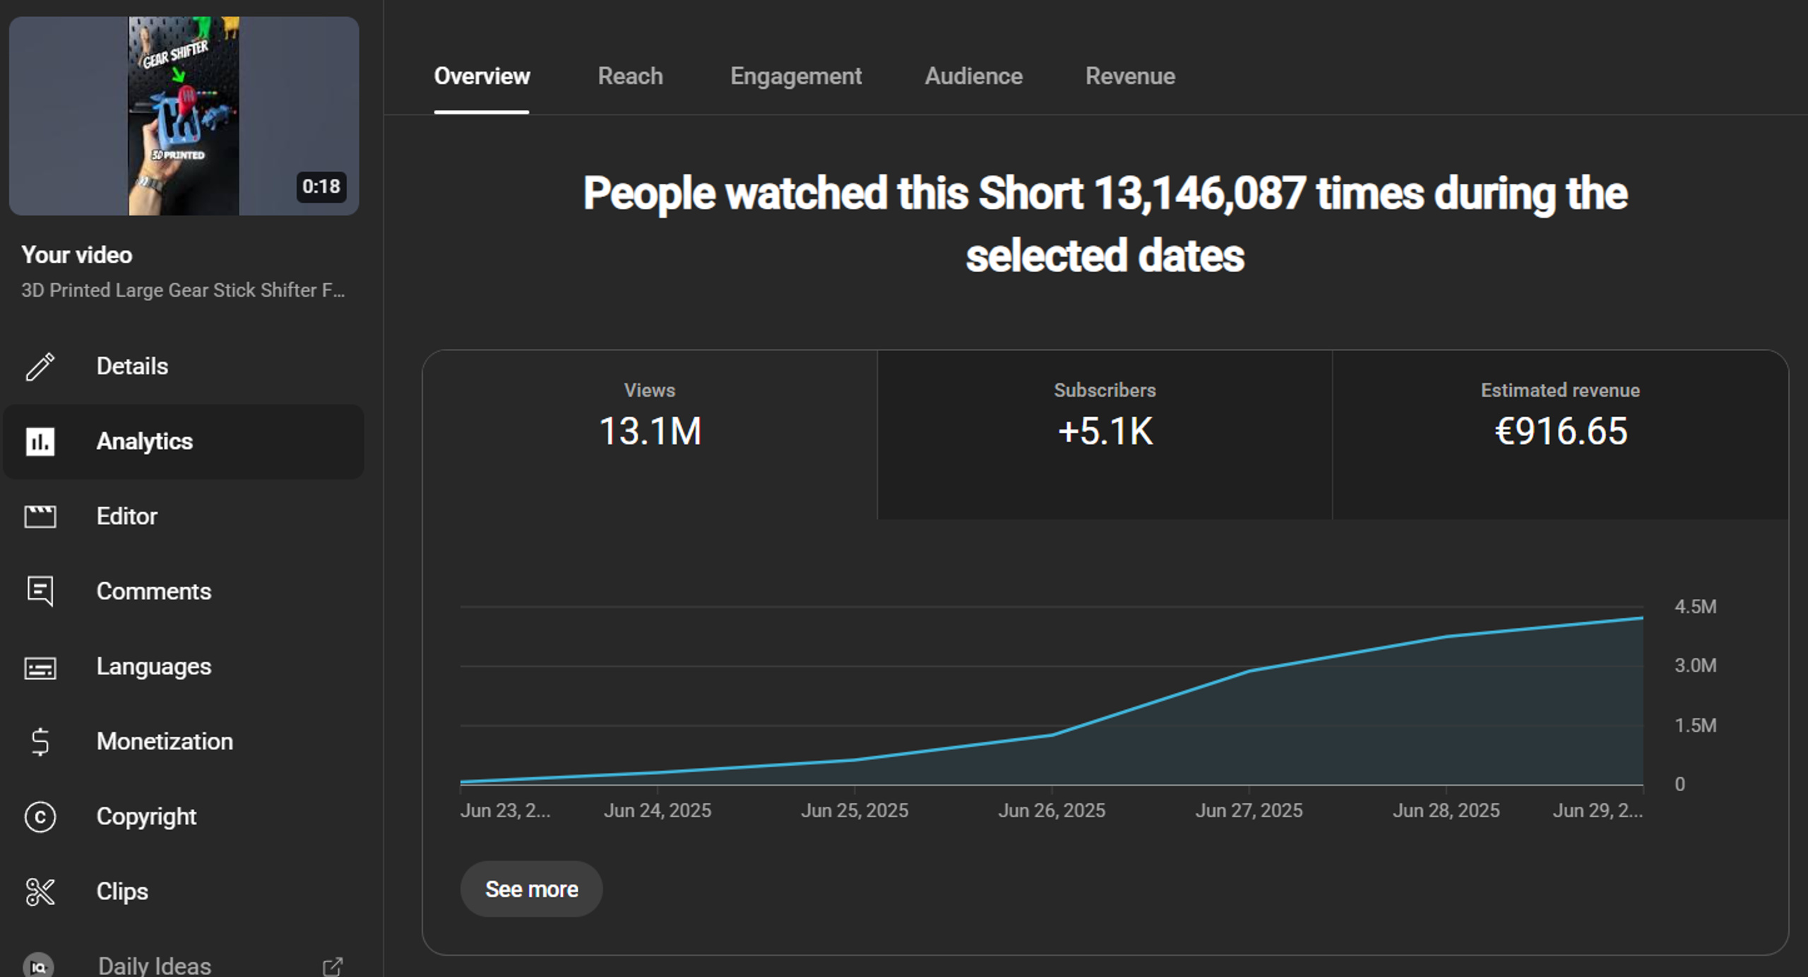Screen dimensions: 1808x977
Task: Go to the Revenue tab
Action: (x=1130, y=76)
